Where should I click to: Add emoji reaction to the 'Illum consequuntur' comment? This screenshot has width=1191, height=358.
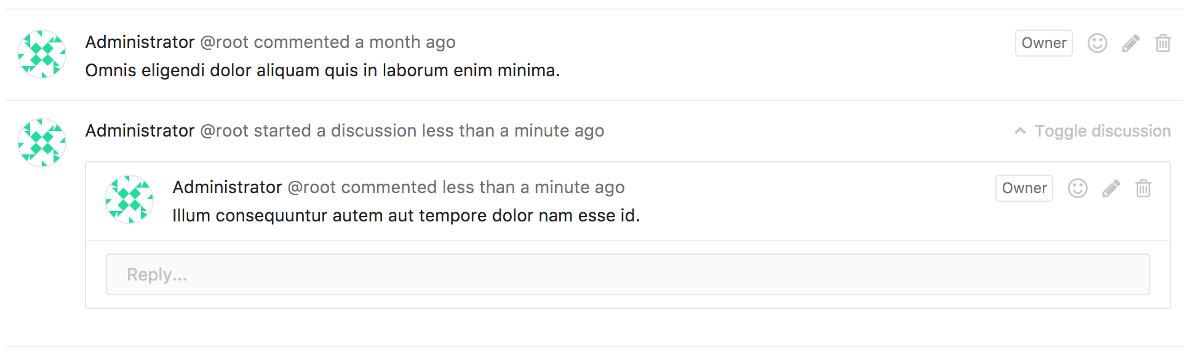(x=1077, y=188)
